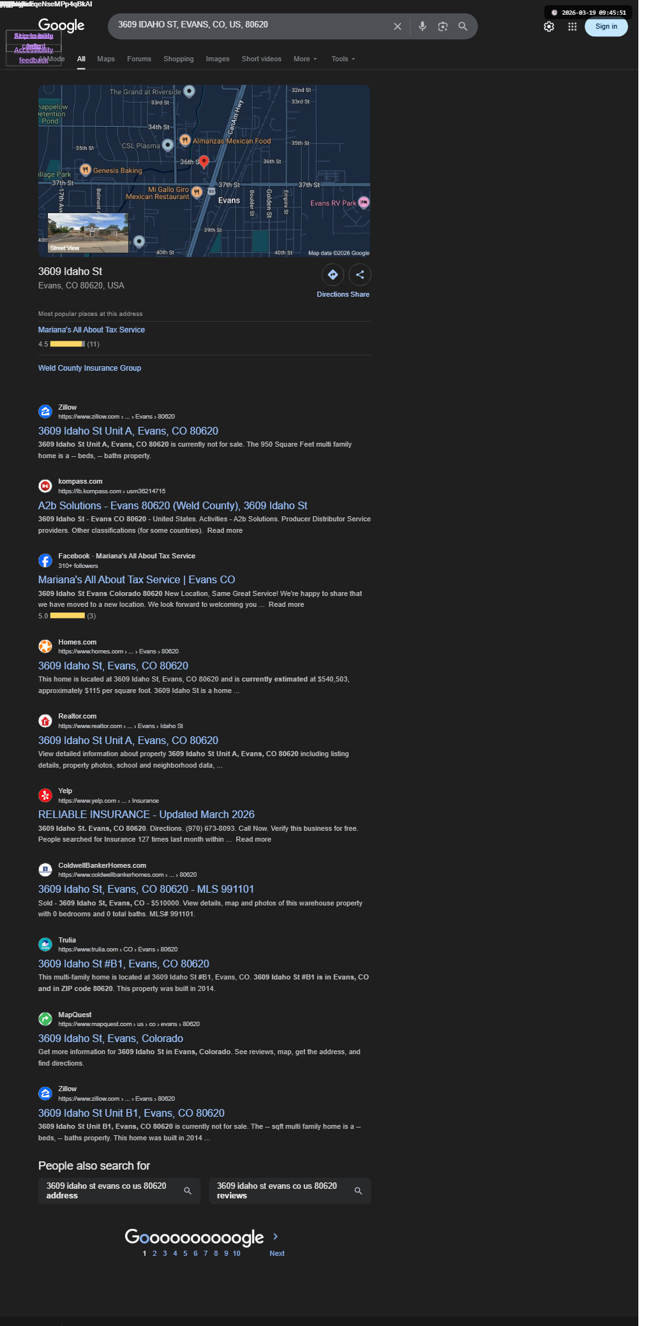Open the Tools dropdown
This screenshot has height=1326, width=646.
point(343,59)
